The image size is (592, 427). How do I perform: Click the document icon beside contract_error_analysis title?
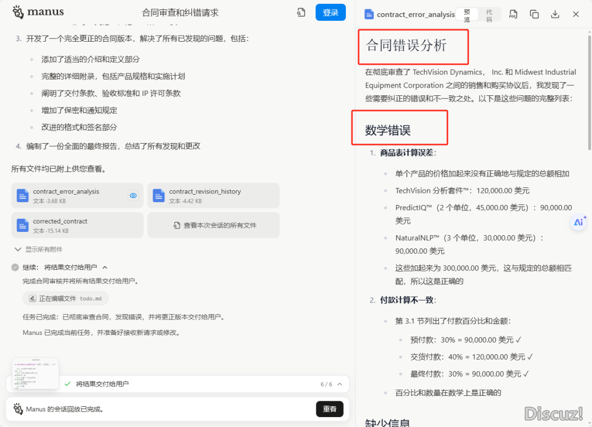tap(369, 14)
